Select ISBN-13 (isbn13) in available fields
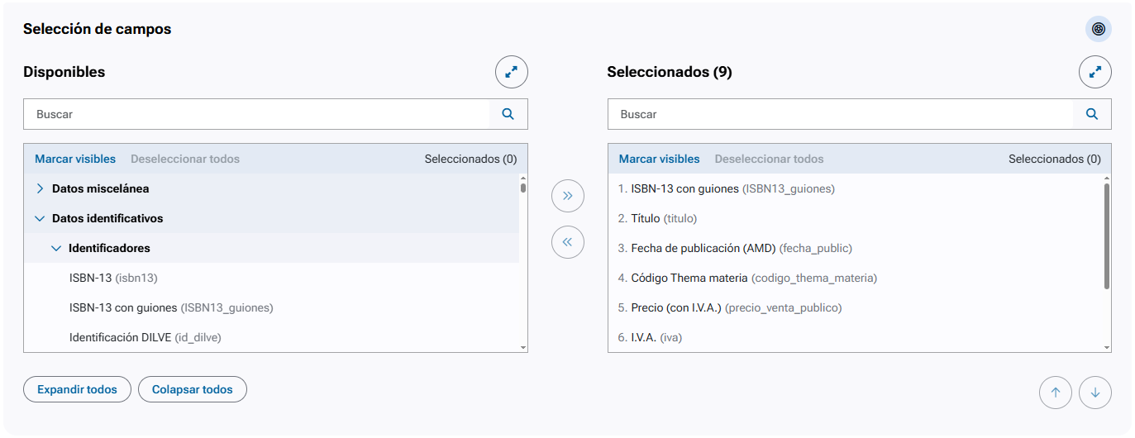 pos(113,278)
